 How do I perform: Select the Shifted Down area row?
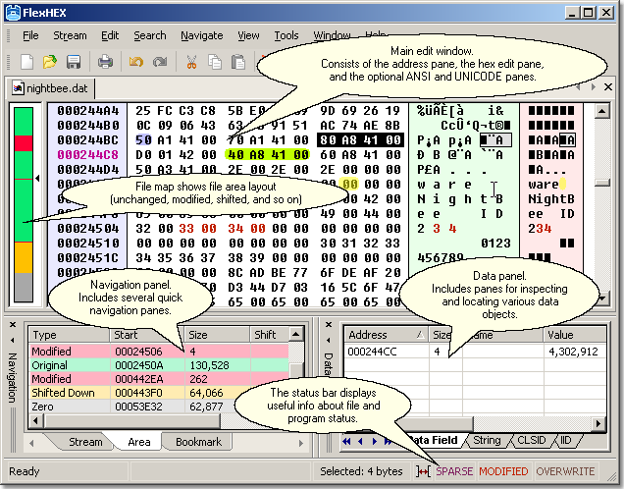159,393
